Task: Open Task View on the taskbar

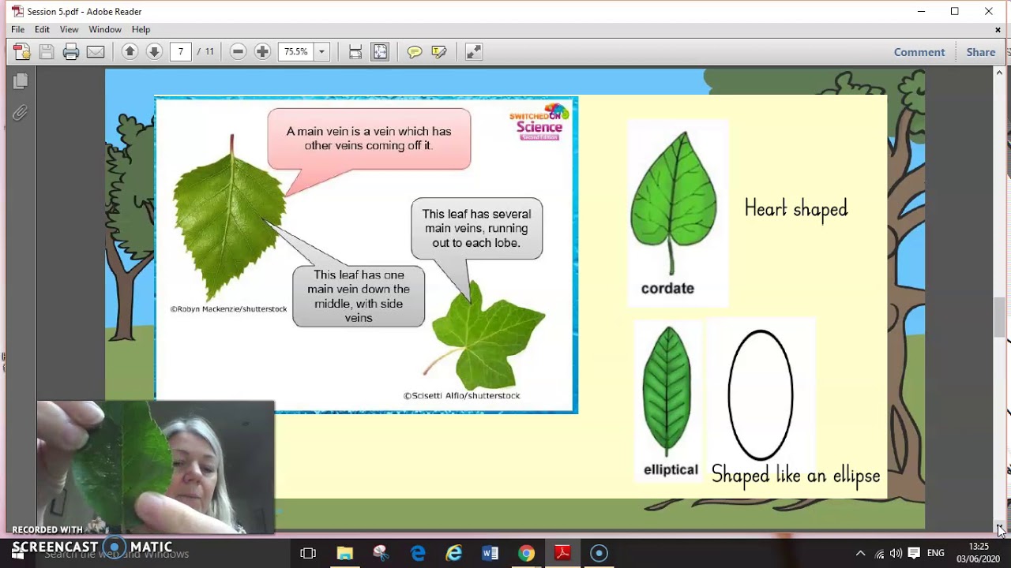Action: tap(308, 553)
